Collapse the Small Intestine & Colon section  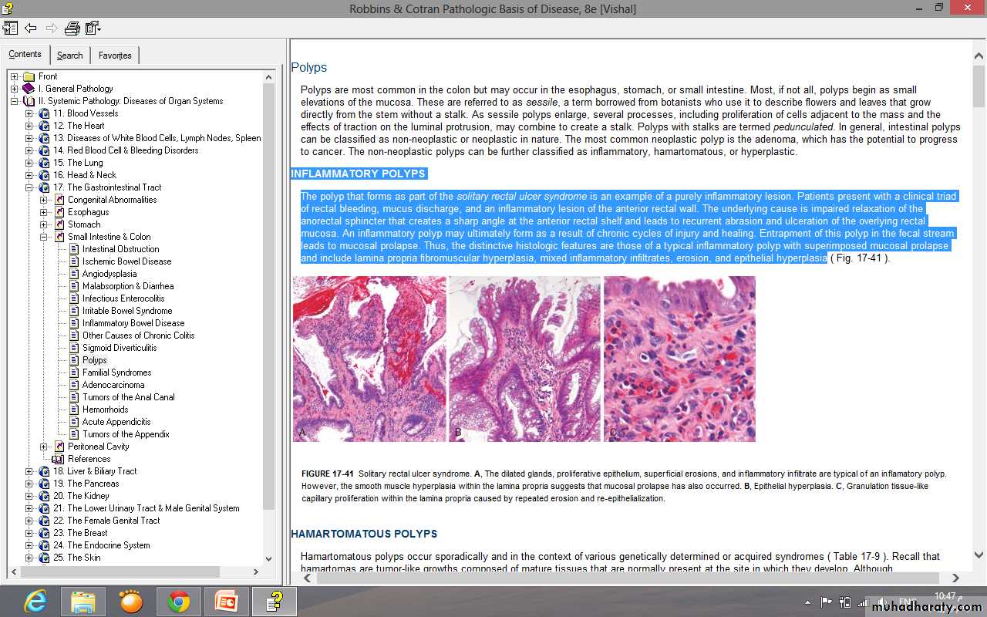pyautogui.click(x=44, y=237)
